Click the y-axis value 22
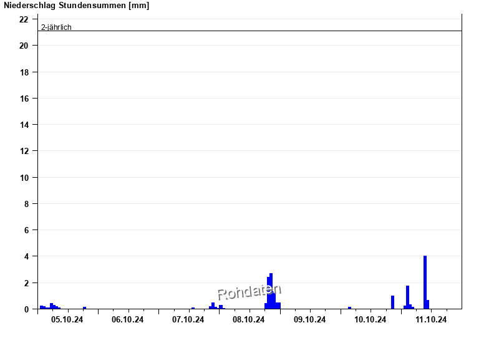Viewport: 499px width, 343px height. (x=24, y=19)
